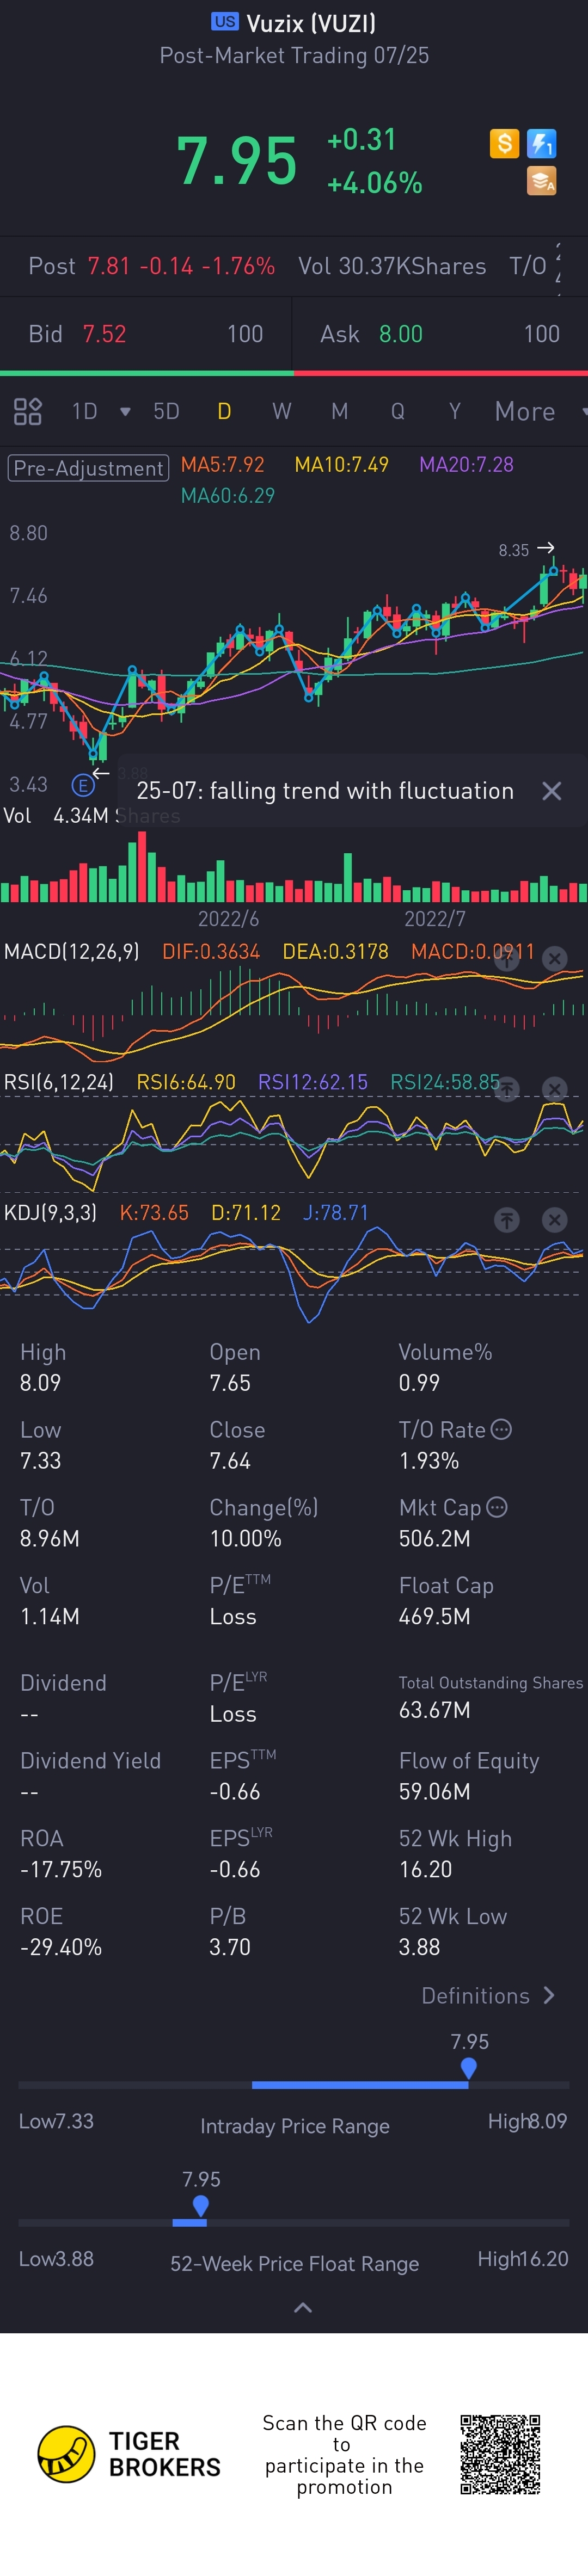Image resolution: width=588 pixels, height=2576 pixels.
Task: Select the Y yearly chart tab
Action: coord(455,411)
